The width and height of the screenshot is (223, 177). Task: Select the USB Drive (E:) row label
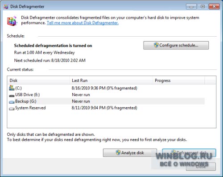27,95
